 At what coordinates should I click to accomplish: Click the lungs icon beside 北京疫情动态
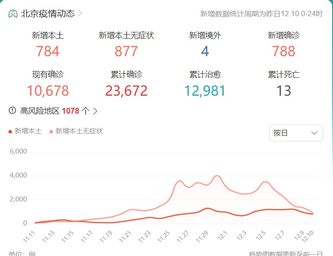tap(13, 13)
